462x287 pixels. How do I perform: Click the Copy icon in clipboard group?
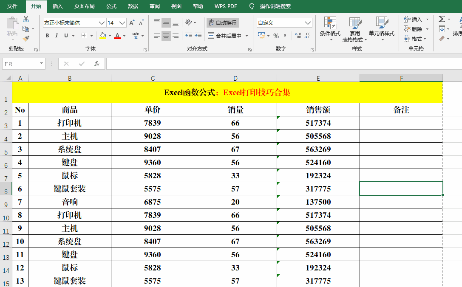point(26,29)
